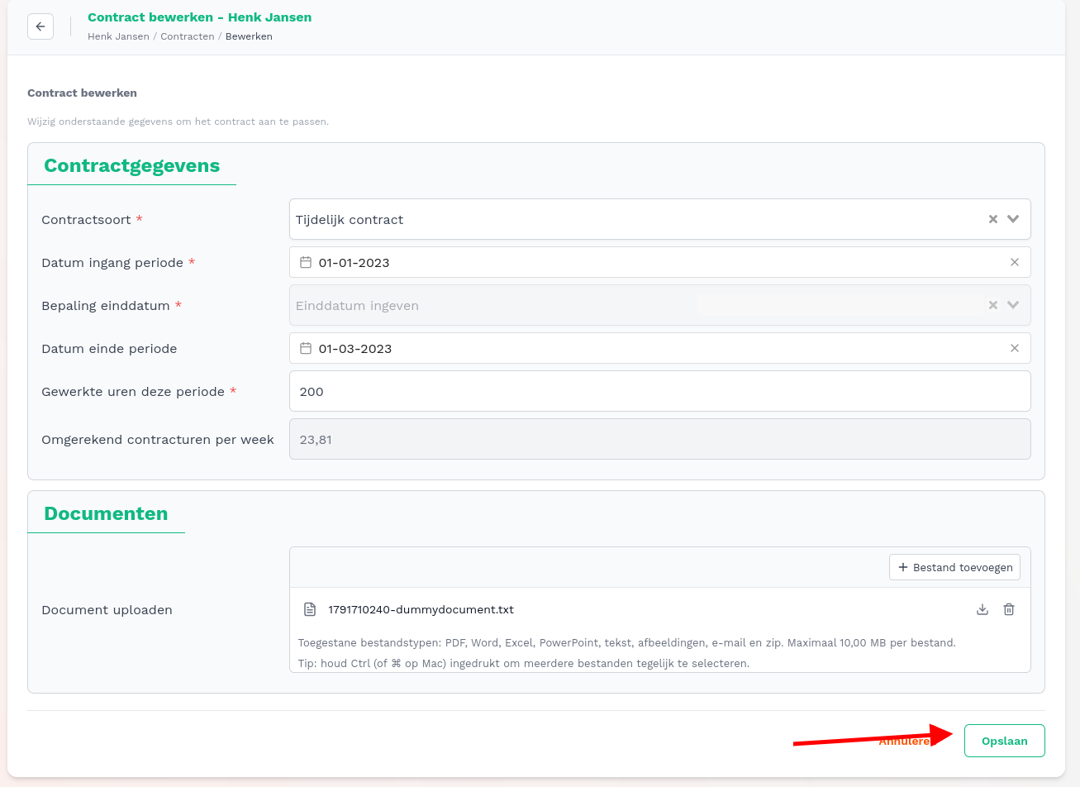The image size is (1080, 787).
Task: Clear the Contractsoort selection
Action: [x=993, y=219]
